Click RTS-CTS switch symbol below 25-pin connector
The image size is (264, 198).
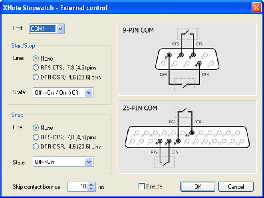pos(165,162)
